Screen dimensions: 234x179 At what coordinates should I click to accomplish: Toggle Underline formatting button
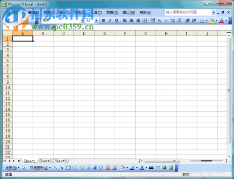tap(117, 21)
